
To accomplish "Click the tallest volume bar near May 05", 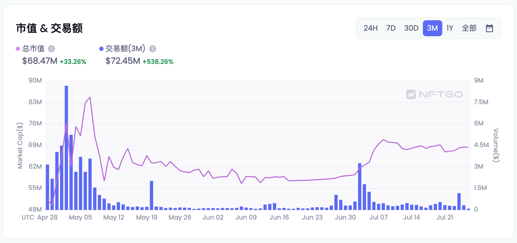I will tap(66, 148).
